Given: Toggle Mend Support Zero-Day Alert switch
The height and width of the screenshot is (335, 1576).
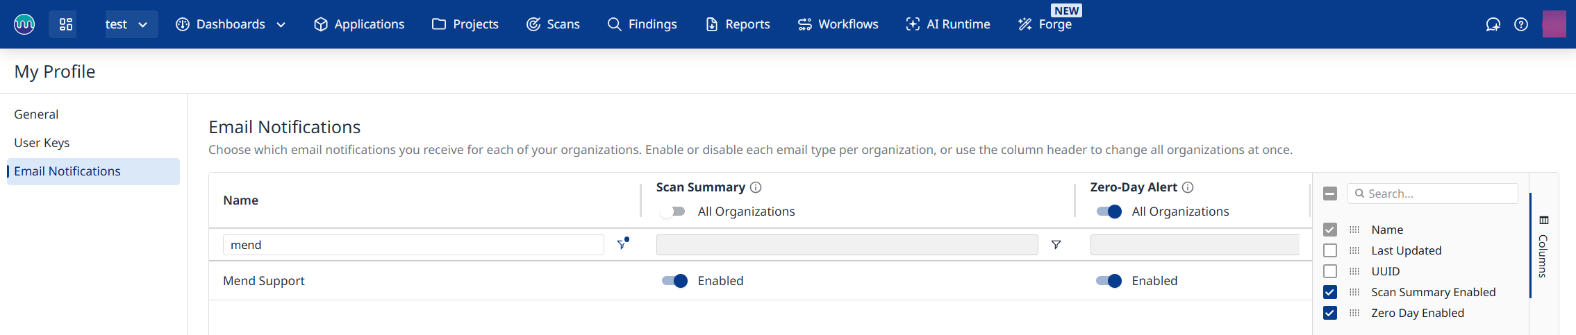Looking at the screenshot, I should (1109, 281).
